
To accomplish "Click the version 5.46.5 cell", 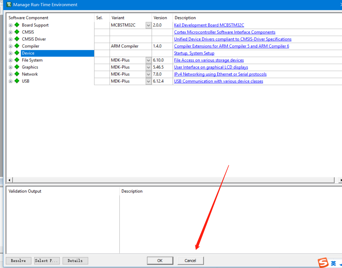I will click(x=162, y=67).
